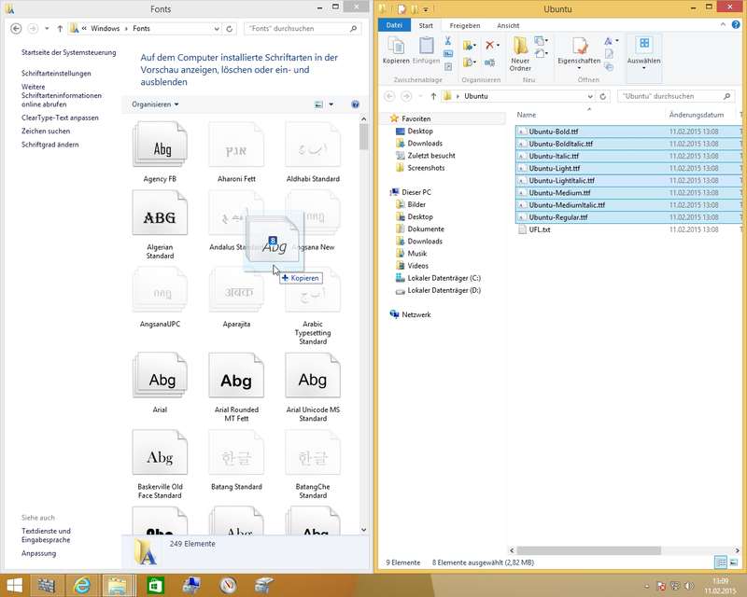
Task: Click the blue help icon in Fonts window
Action: pyautogui.click(x=355, y=104)
